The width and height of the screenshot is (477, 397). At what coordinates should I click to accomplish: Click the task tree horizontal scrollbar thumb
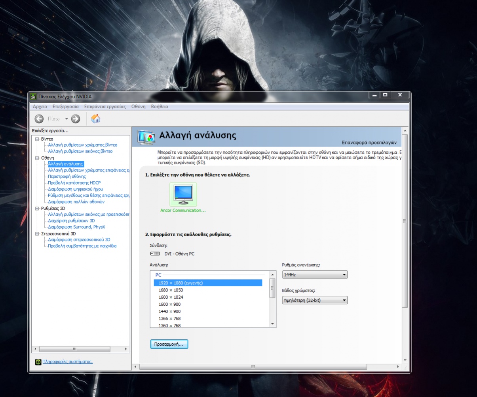[x=74, y=349]
